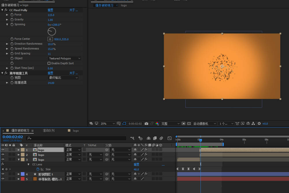Click the Reset link for CC Lens
The image size is (289, 193).
tap(136, 164)
